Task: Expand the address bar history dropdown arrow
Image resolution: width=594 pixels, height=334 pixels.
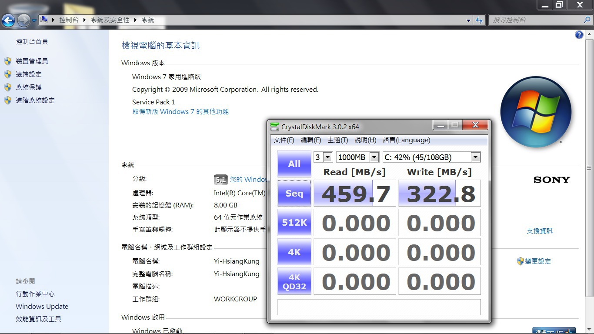Action: pyautogui.click(x=468, y=20)
